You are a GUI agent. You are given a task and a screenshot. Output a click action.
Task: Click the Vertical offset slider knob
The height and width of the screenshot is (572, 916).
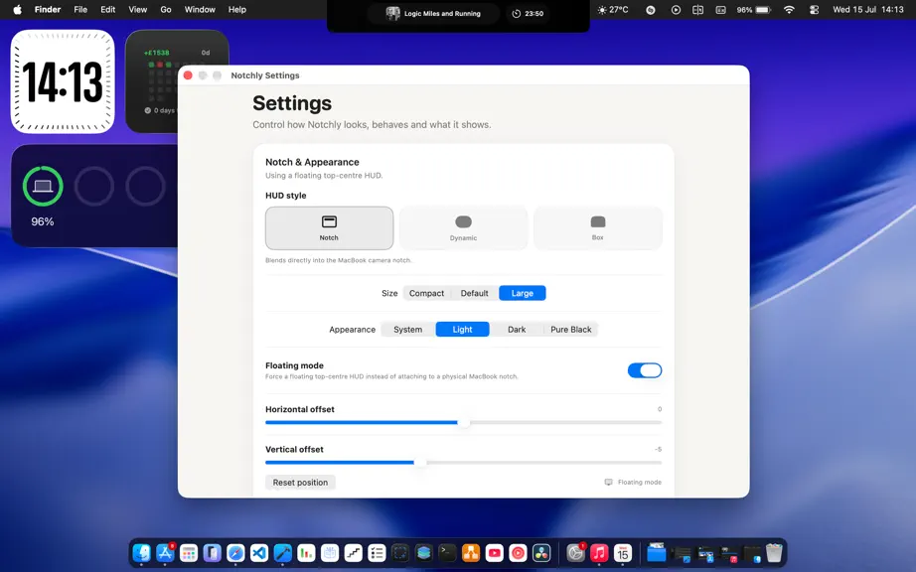[420, 463]
